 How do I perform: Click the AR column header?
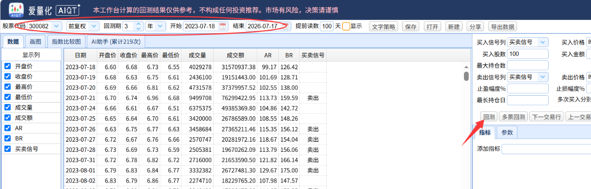point(268,55)
